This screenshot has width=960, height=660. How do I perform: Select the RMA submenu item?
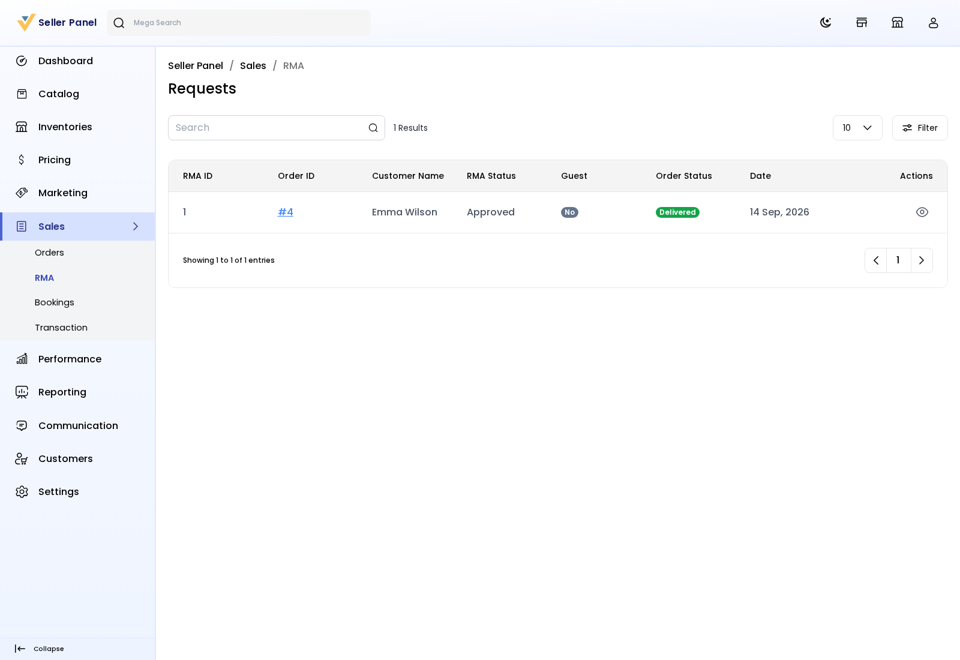(44, 278)
